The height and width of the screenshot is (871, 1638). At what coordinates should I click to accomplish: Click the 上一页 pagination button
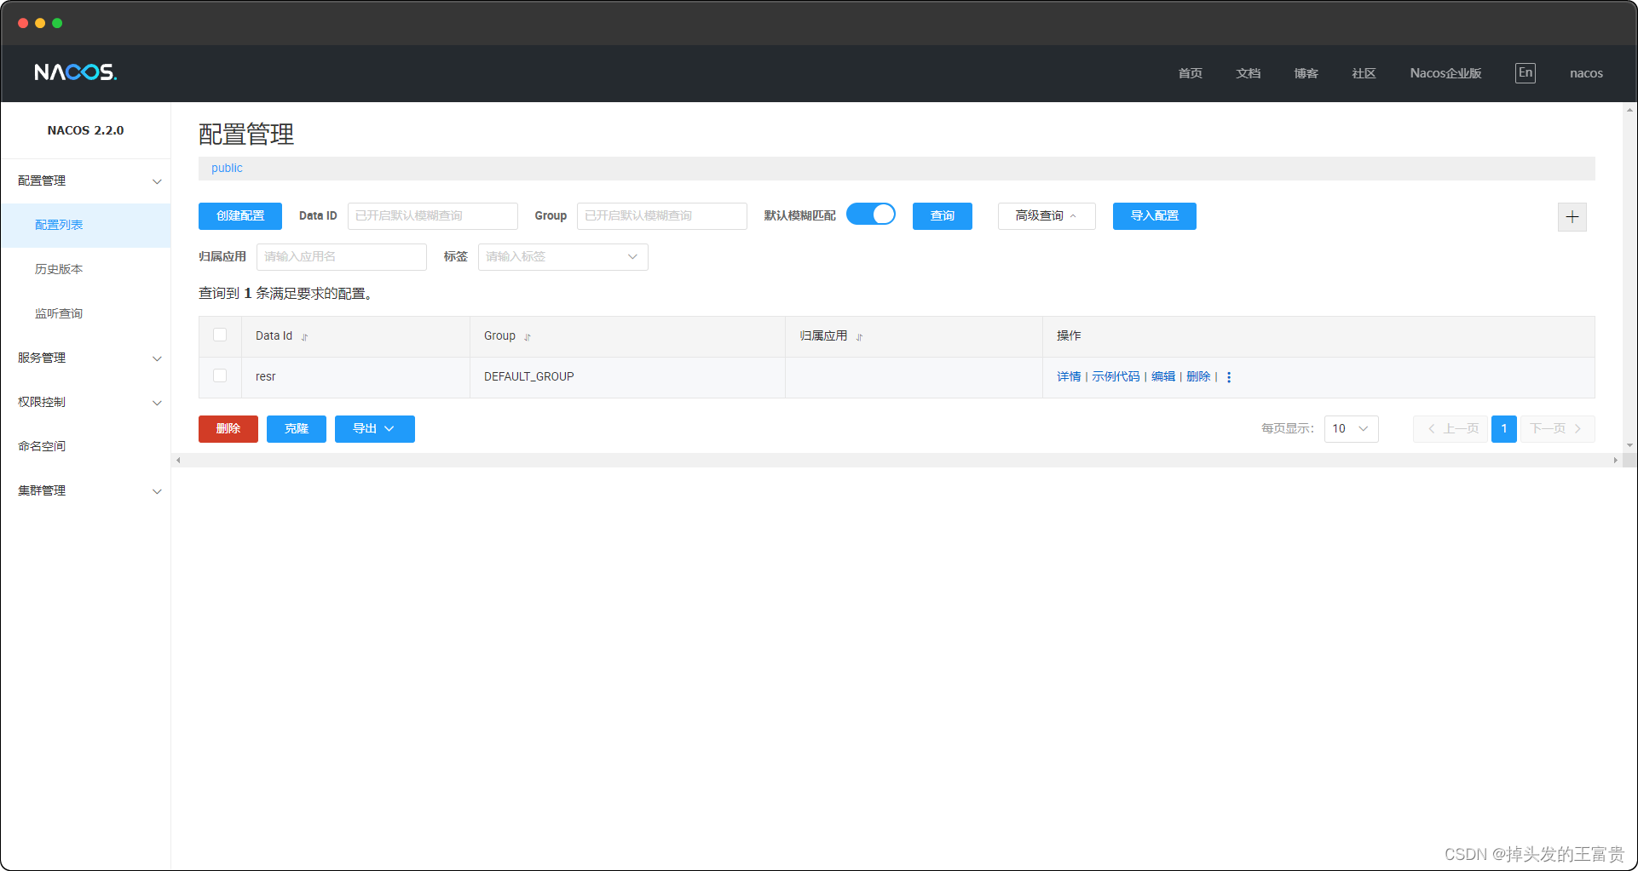pyautogui.click(x=1451, y=429)
